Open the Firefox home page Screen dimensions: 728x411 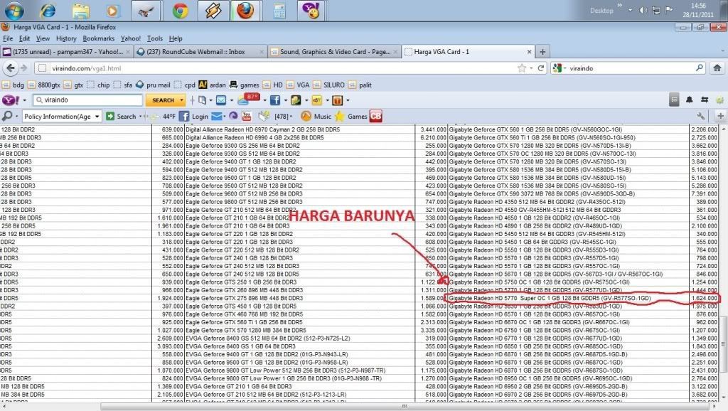tap(717, 68)
